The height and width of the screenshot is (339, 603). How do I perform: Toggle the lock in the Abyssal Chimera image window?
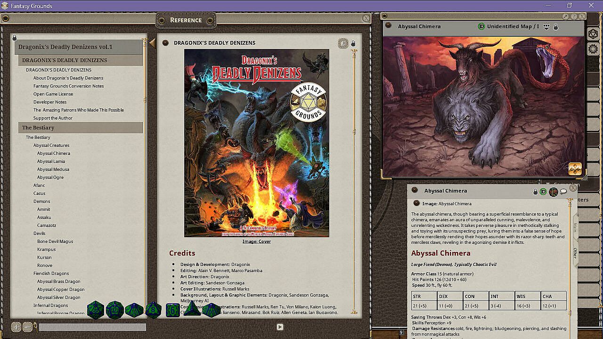pos(556,27)
